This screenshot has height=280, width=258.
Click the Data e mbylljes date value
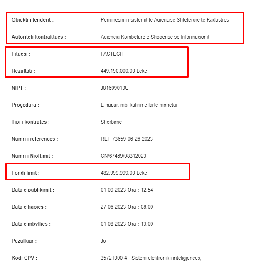click(127, 224)
